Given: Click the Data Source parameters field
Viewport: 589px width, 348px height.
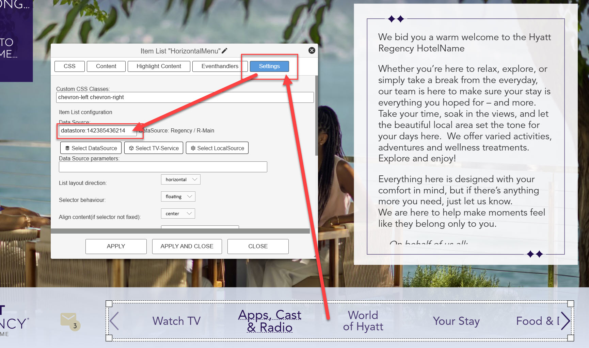Looking at the screenshot, I should 163,167.
